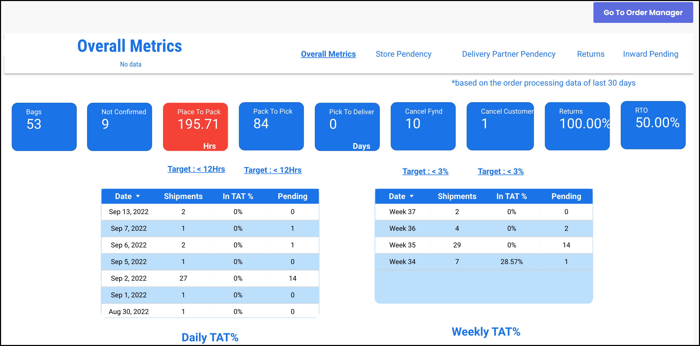Click the red Place To Pack card

coord(195,127)
